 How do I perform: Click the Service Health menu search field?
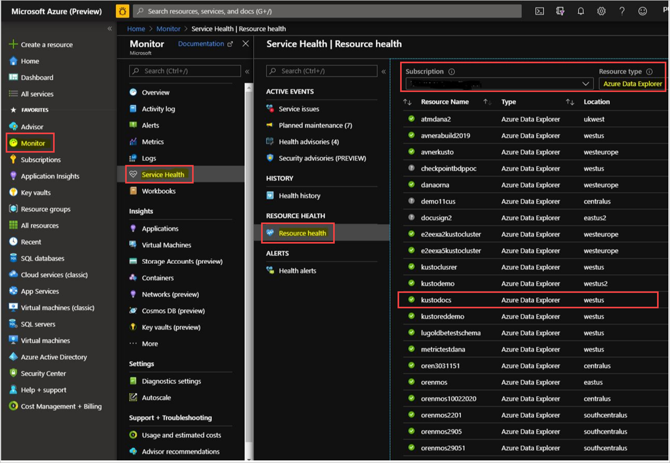tap(322, 71)
